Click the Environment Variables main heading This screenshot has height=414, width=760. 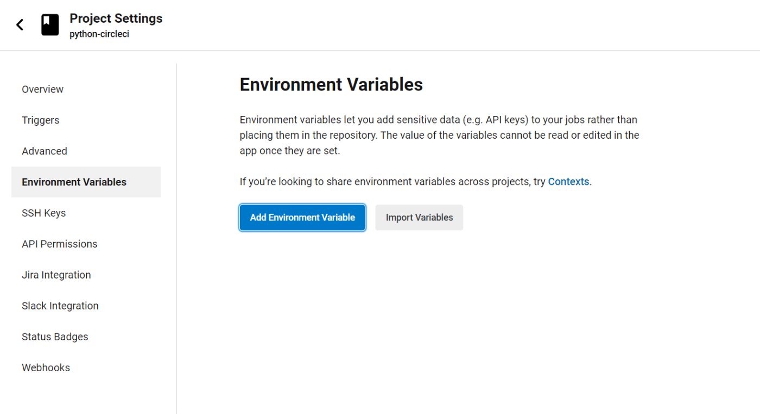click(331, 85)
